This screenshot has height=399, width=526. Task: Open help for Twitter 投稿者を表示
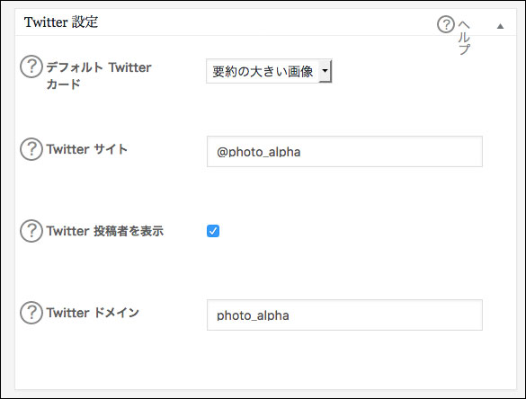click(x=31, y=231)
